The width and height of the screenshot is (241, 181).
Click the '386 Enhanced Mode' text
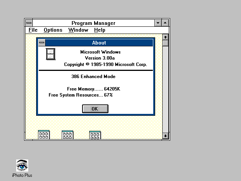coord(93,77)
